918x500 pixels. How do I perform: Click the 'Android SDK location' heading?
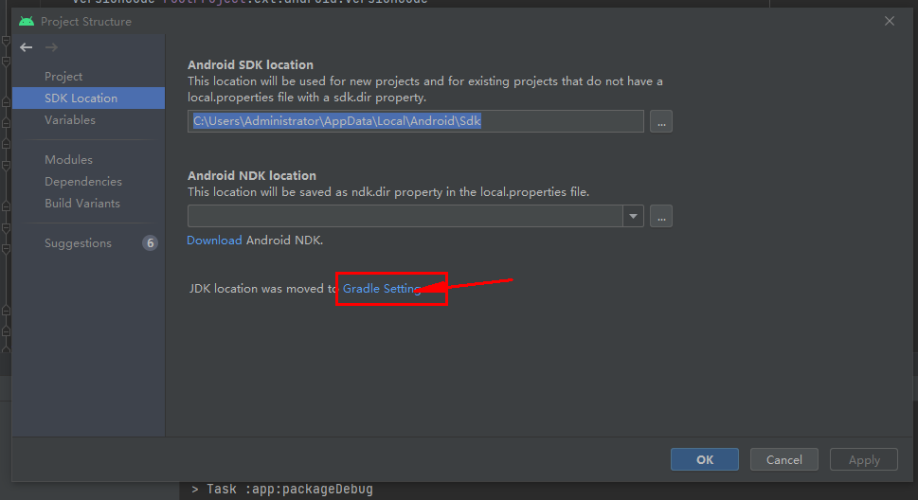tap(250, 65)
